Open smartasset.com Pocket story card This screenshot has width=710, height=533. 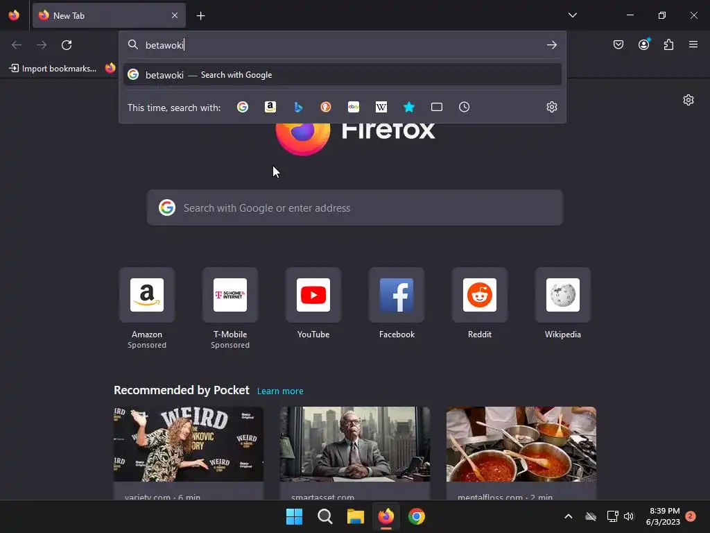(x=355, y=453)
